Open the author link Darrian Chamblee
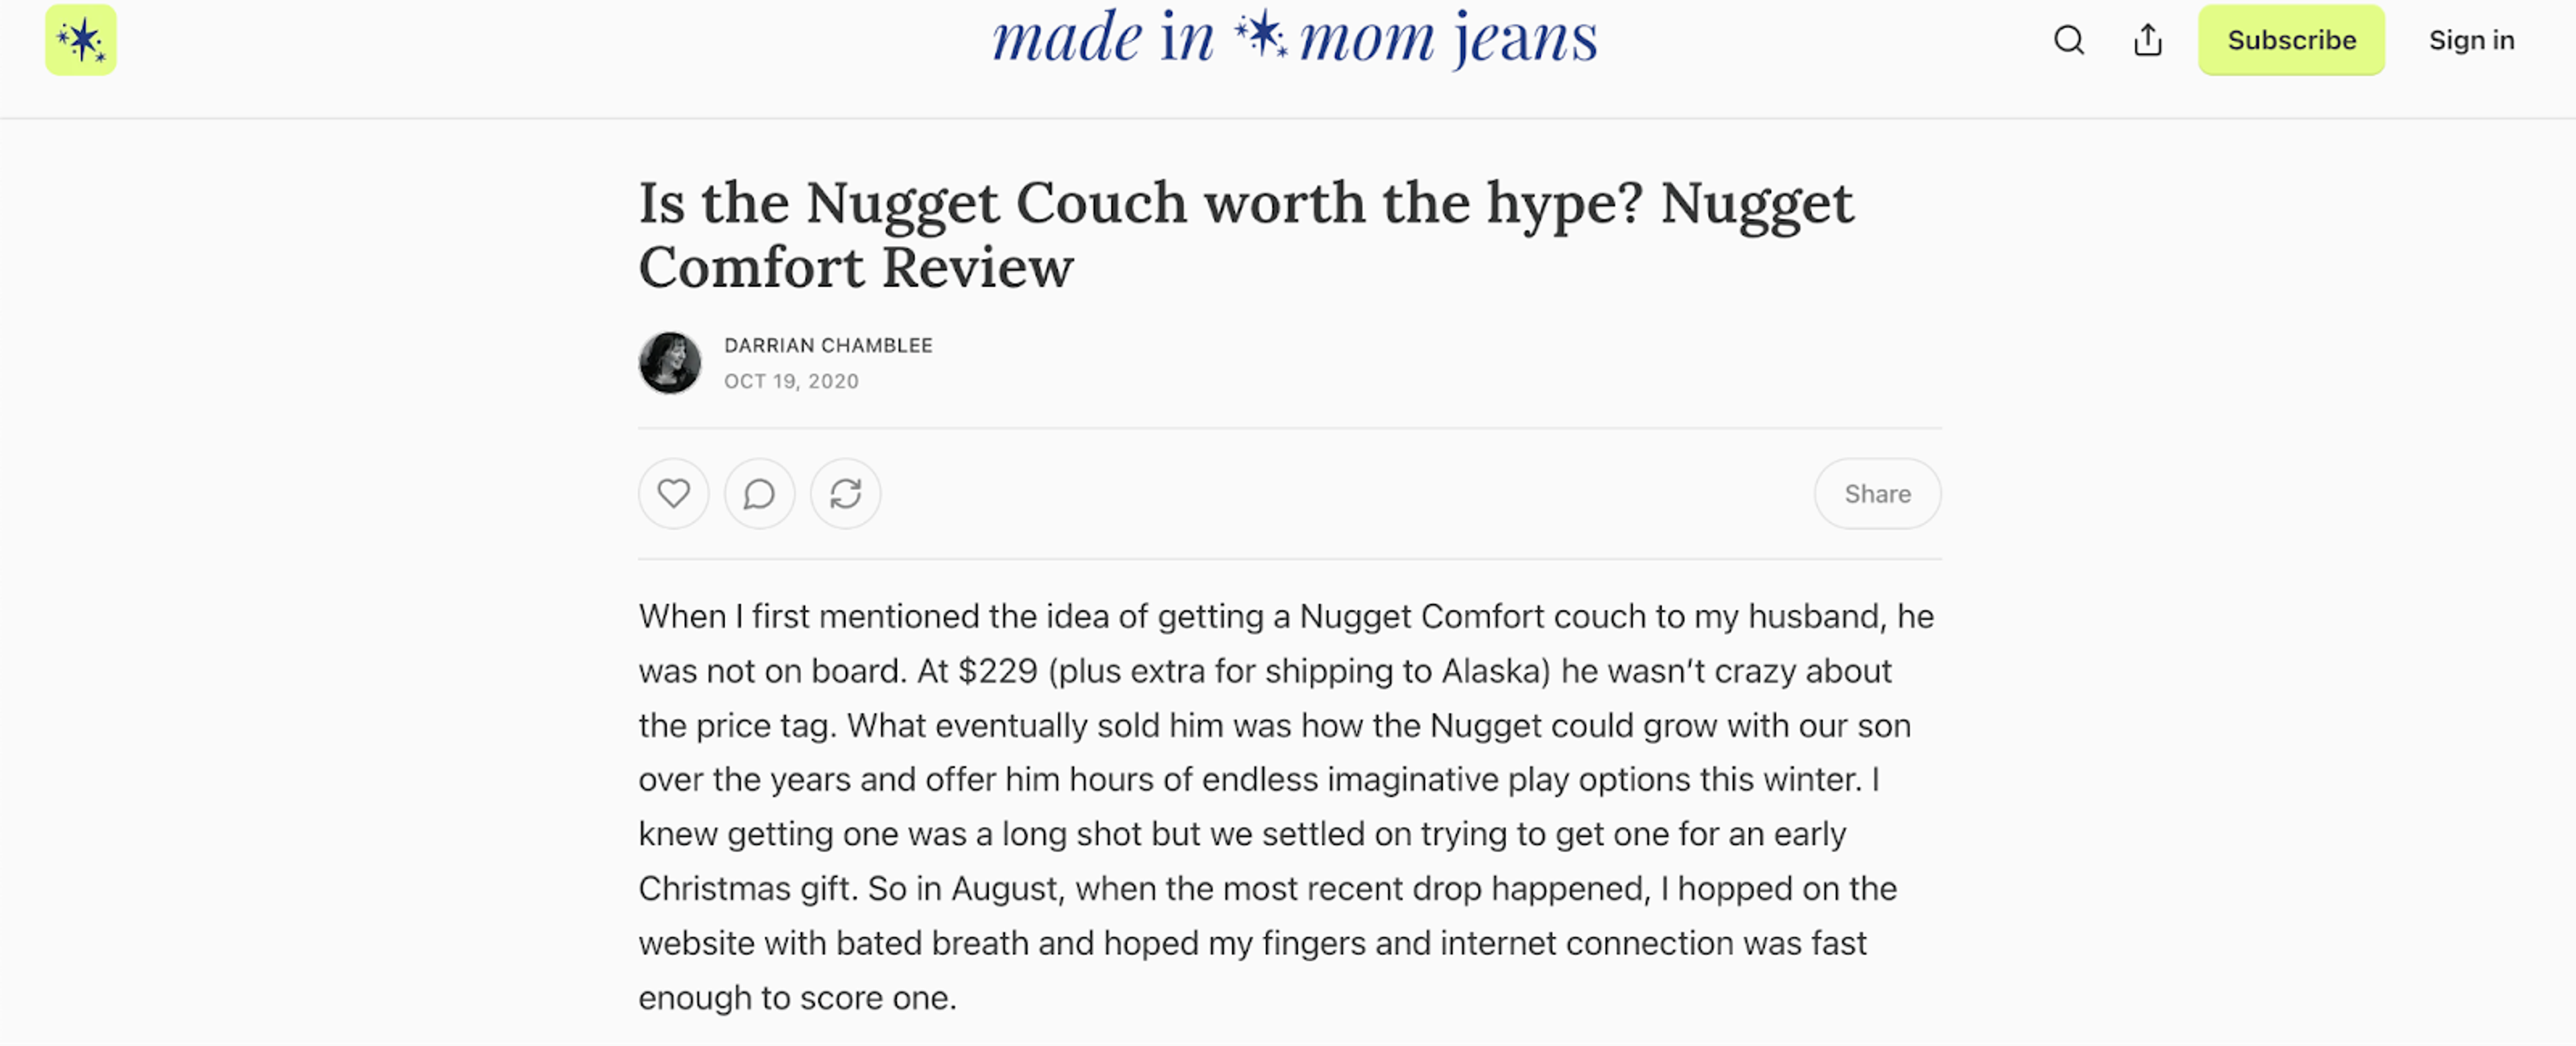Image resolution: width=2576 pixels, height=1046 pixels. click(x=828, y=344)
